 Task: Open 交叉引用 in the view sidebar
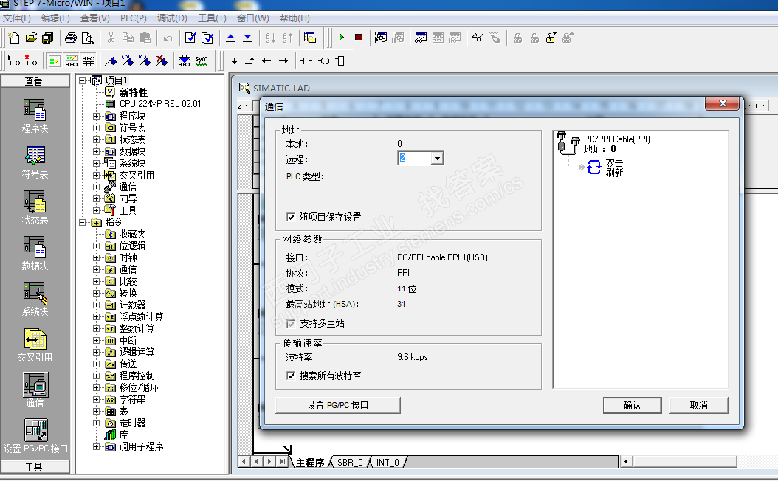pos(35,345)
